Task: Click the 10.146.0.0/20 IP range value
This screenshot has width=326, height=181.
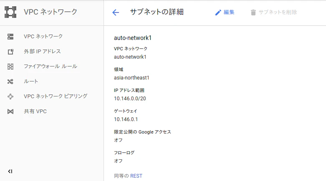Action: 130,99
